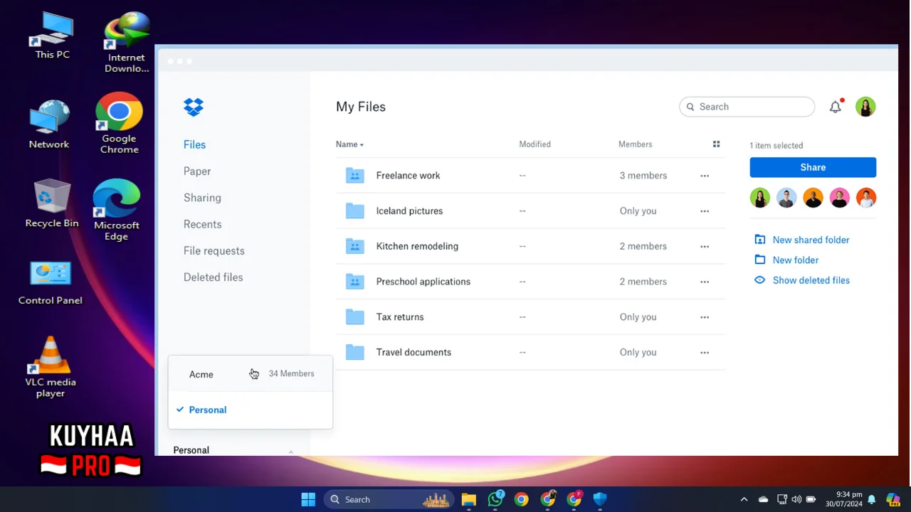The height and width of the screenshot is (512, 911).
Task: Open VLC media player desktop shortcut
Action: point(51,367)
